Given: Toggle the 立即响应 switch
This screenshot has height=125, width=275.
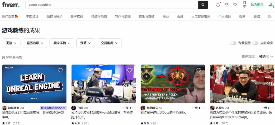Looking at the screenshot, I should [256, 43].
